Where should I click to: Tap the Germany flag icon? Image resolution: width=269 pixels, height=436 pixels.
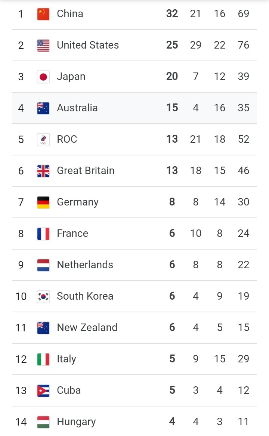pos(43,202)
